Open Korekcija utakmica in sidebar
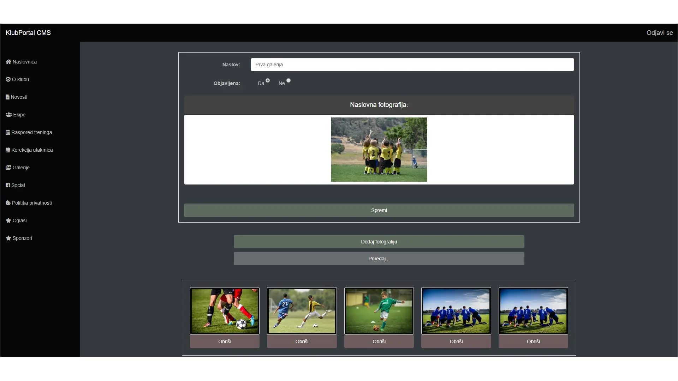Viewport: 678px width, 381px height. point(29,150)
